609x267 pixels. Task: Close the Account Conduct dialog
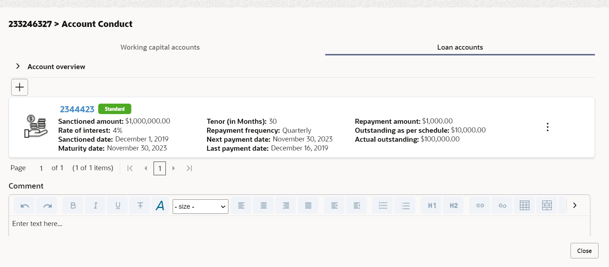[x=584, y=251]
